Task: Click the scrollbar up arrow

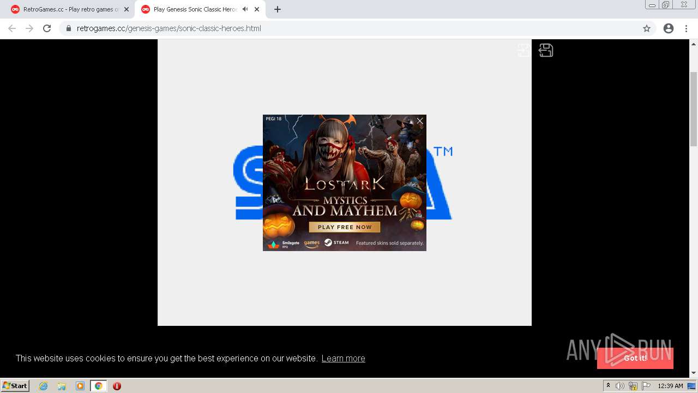Action: point(694,43)
